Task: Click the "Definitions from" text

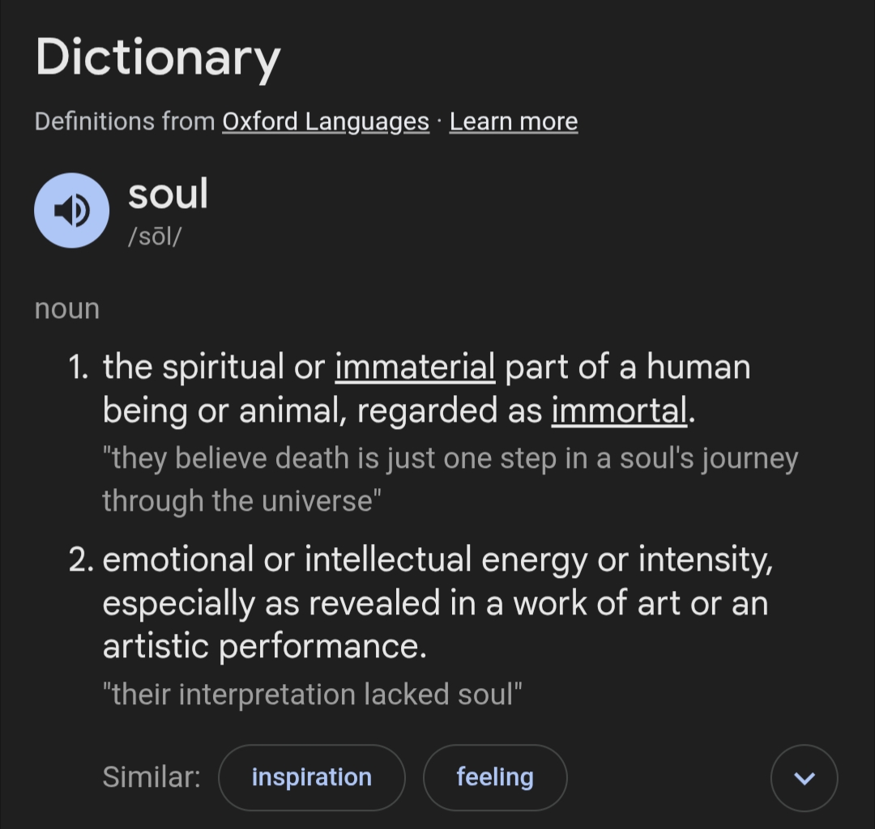Action: point(126,121)
